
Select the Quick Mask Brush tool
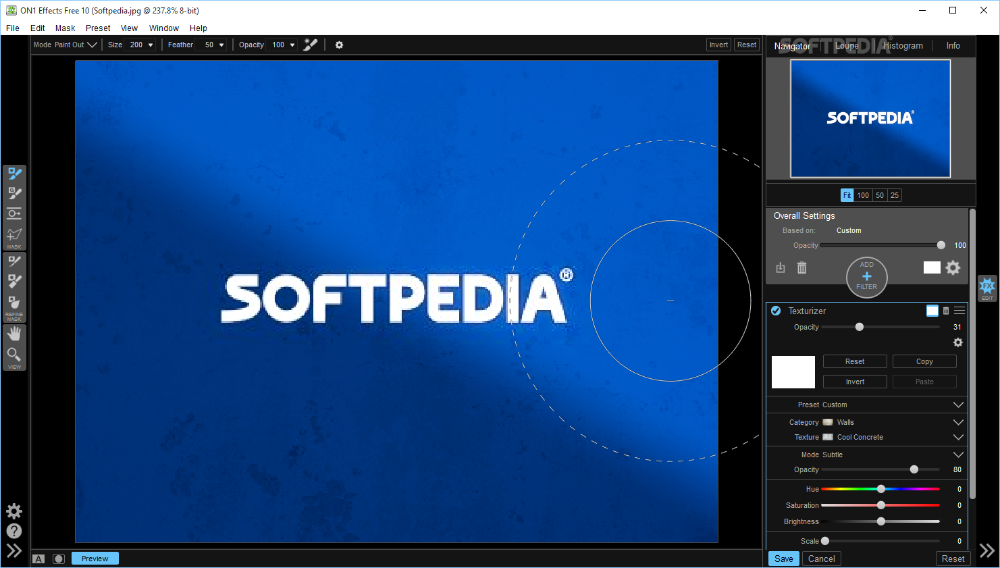pos(14,194)
